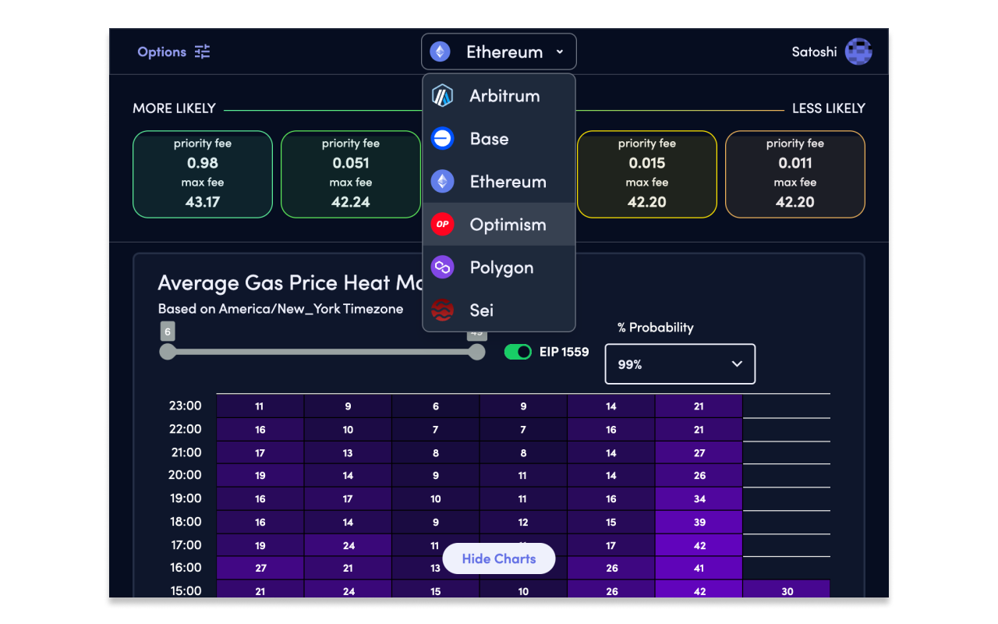Click the red Sei logo icon
Image resolution: width=998 pixels, height=624 pixels.
[442, 310]
